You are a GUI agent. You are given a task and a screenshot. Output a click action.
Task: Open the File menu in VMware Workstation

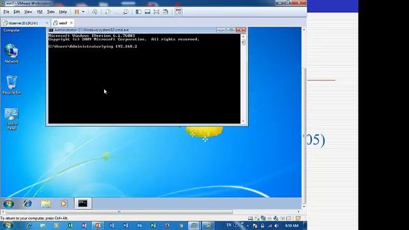tap(6, 11)
